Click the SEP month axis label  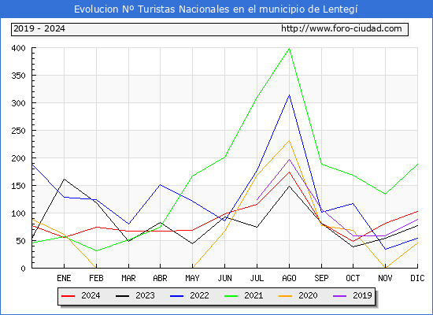[x=321, y=278]
